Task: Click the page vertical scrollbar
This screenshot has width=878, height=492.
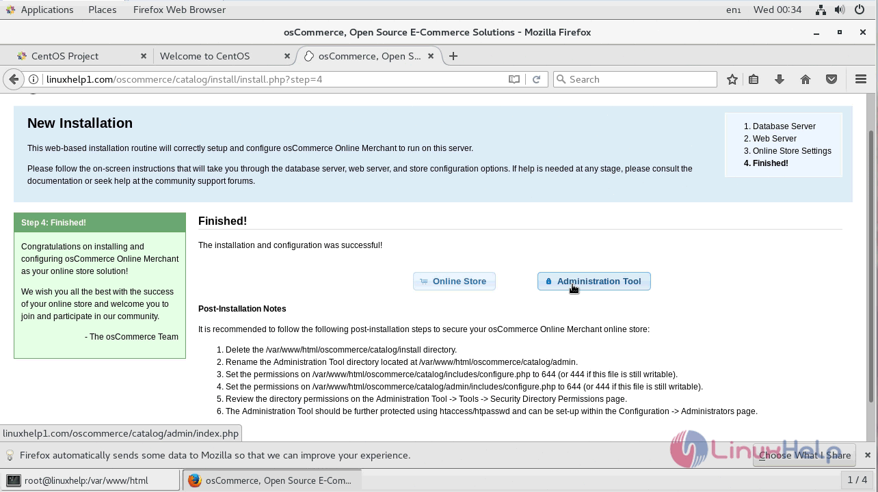Action: click(x=871, y=266)
